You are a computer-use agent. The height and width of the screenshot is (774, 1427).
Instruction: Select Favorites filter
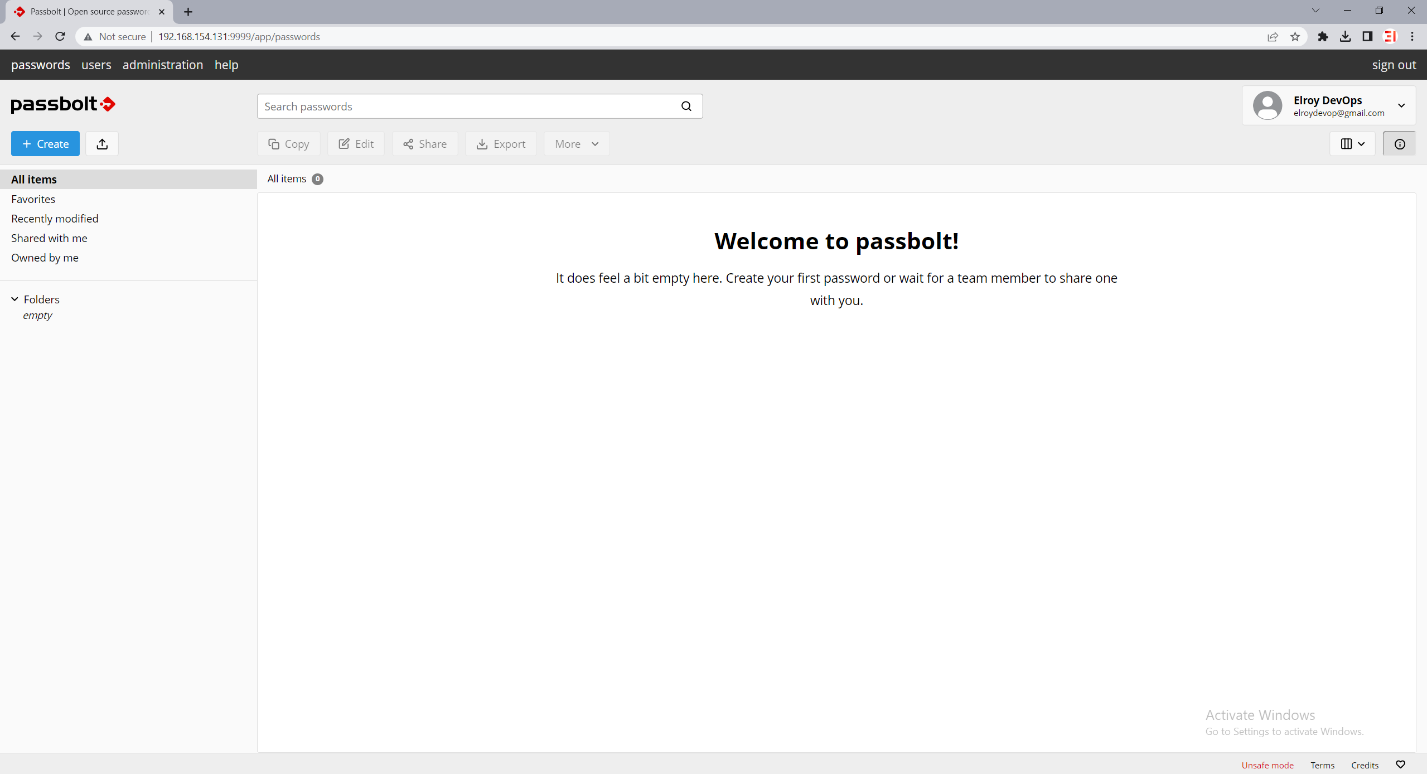(x=33, y=199)
